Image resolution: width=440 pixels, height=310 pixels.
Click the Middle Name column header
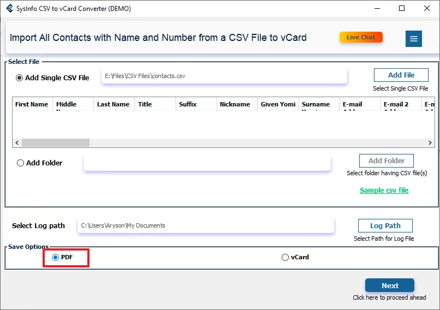pyautogui.click(x=73, y=104)
